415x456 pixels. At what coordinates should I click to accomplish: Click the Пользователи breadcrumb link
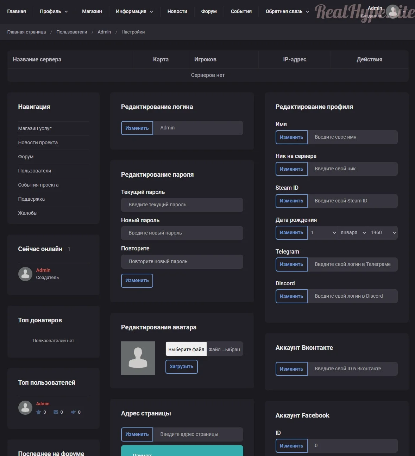pyautogui.click(x=72, y=32)
